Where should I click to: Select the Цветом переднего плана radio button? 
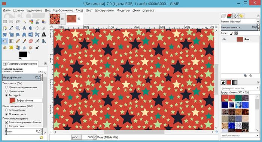click(7, 87)
